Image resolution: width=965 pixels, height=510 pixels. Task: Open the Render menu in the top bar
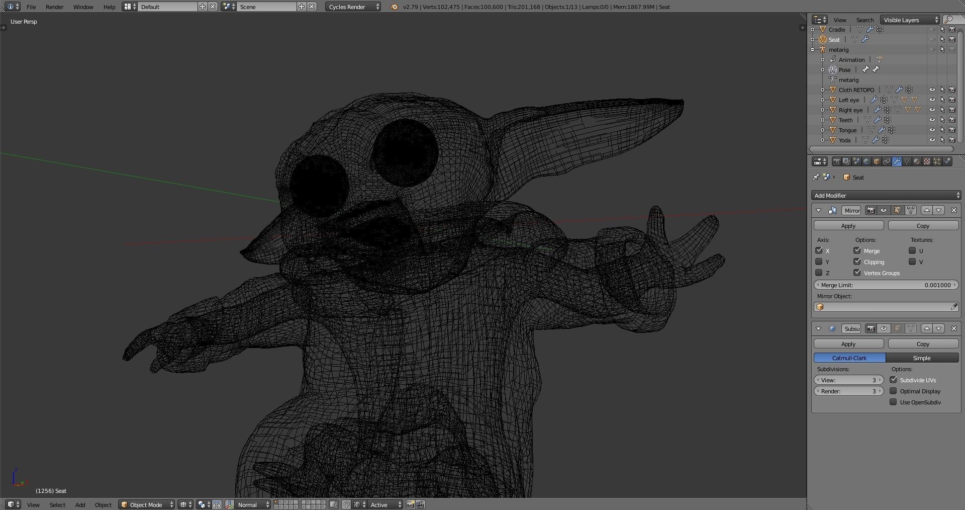tap(54, 7)
